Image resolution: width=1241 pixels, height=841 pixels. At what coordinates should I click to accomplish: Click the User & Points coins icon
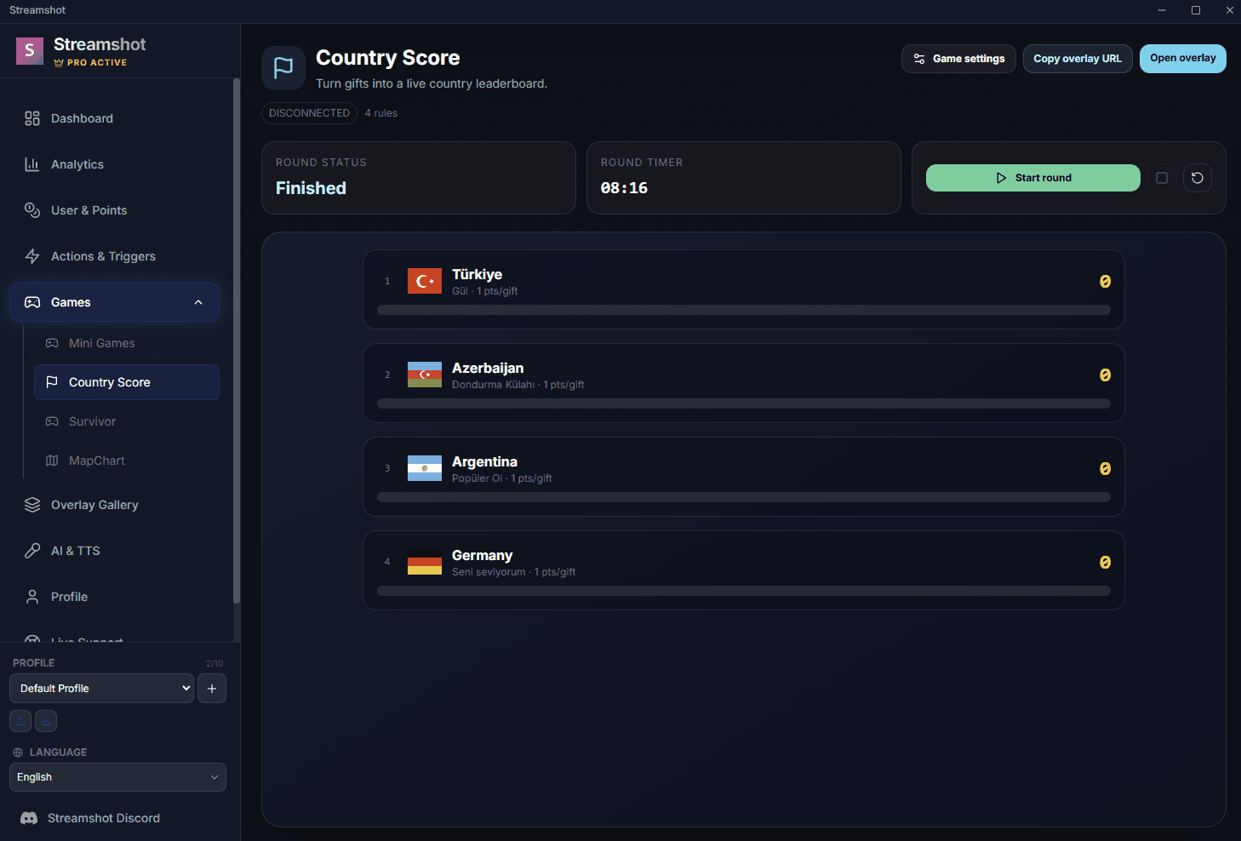[32, 210]
